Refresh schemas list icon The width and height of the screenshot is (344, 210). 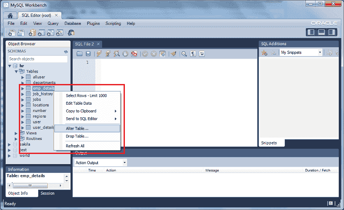(66, 52)
